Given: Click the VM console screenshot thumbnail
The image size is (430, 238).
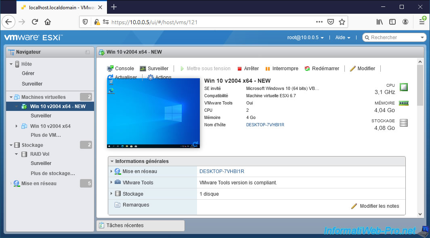Looking at the screenshot, I should (153, 113).
